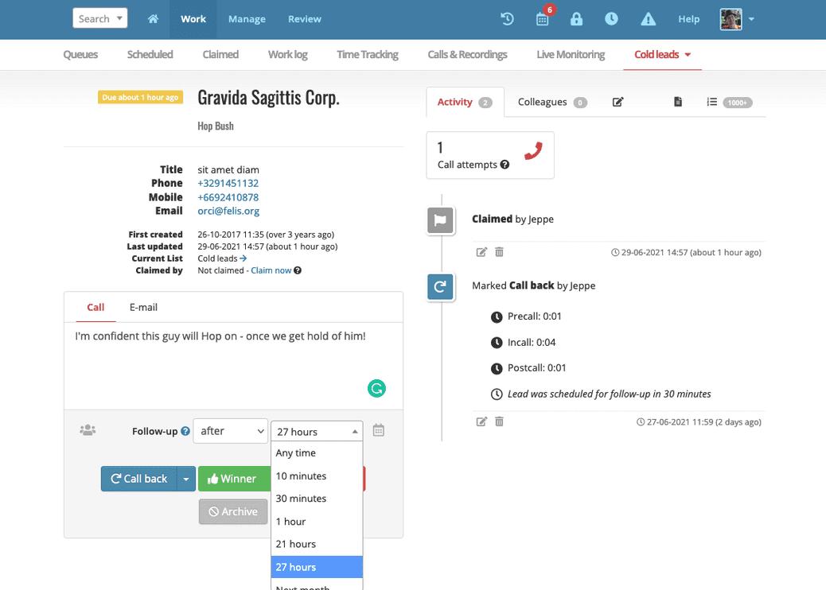Screen dimensions: 826x590
Task: Expand the user account caret menu
Action: (x=752, y=19)
